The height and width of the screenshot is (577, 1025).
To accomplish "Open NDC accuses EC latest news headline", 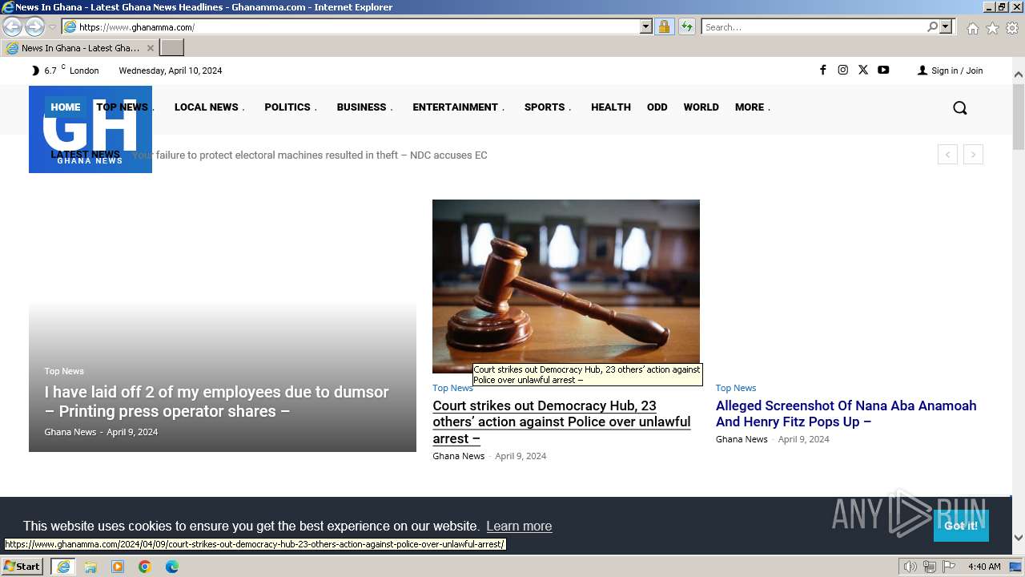I will coord(310,155).
